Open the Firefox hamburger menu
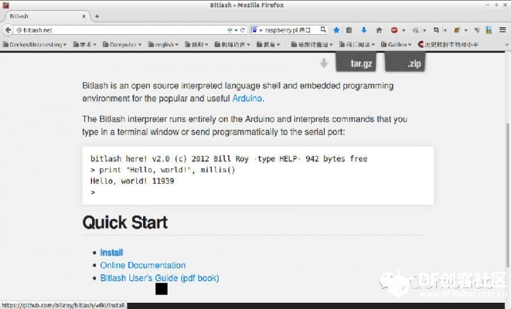The image size is (511, 309). (503, 30)
